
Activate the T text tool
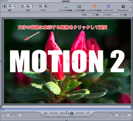click(x=33, y=6)
